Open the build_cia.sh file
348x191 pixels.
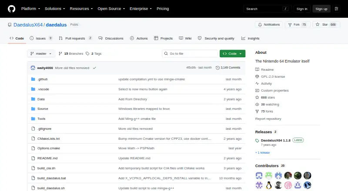(x=46, y=168)
